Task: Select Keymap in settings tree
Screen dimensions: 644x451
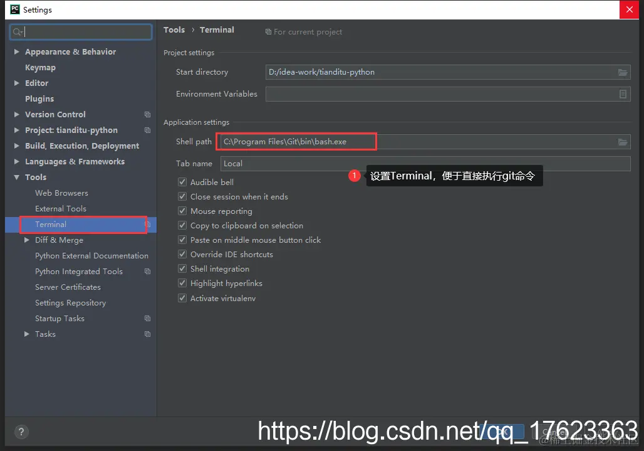Action: point(40,67)
